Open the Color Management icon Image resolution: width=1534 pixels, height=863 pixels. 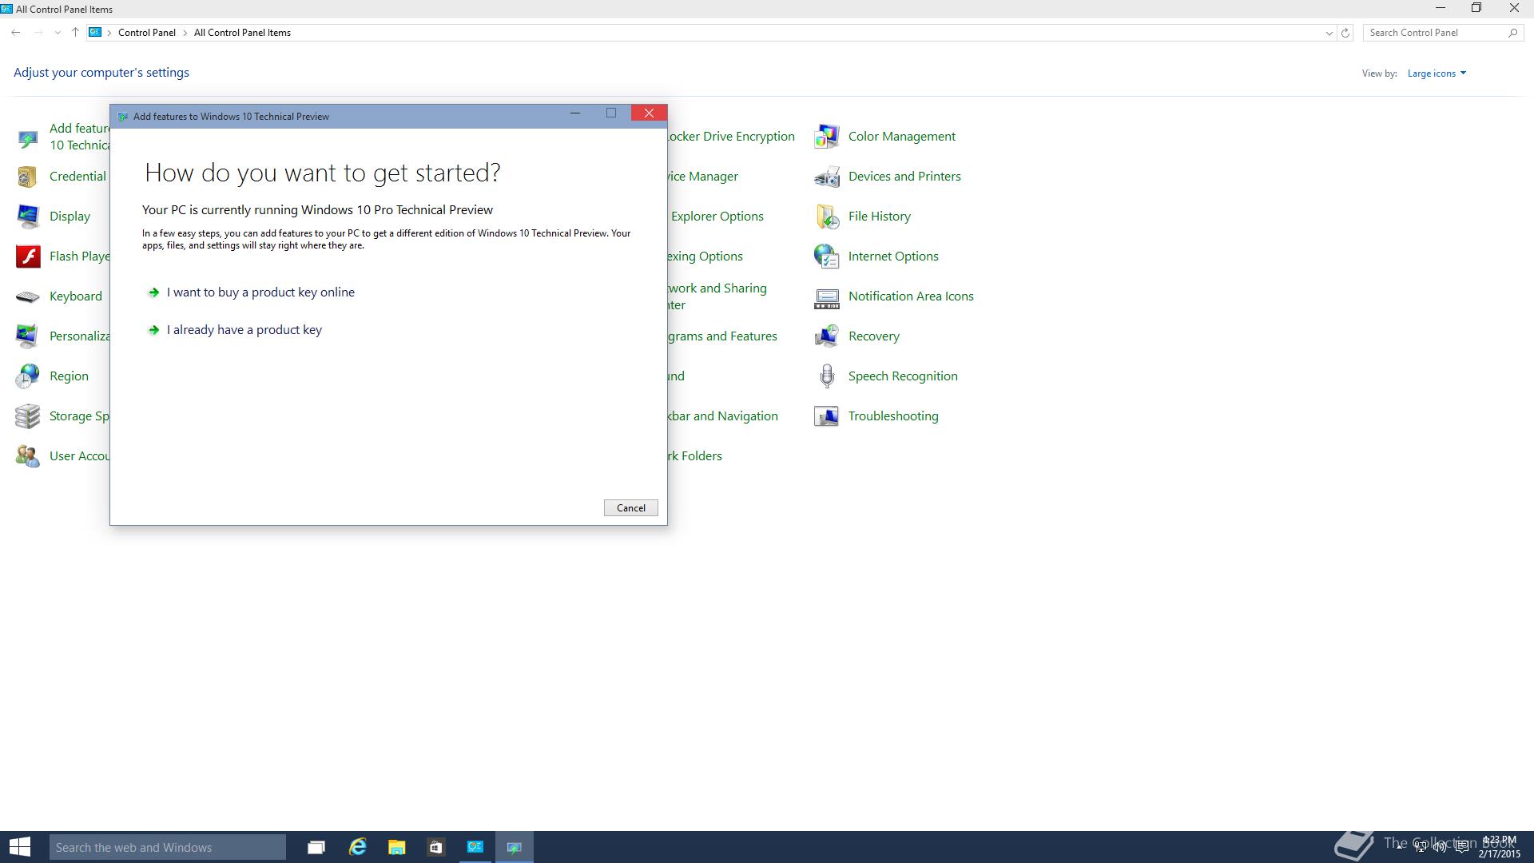click(826, 137)
